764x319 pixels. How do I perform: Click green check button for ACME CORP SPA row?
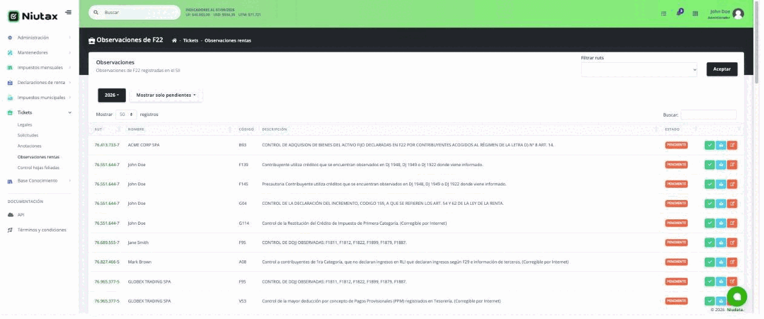(710, 145)
